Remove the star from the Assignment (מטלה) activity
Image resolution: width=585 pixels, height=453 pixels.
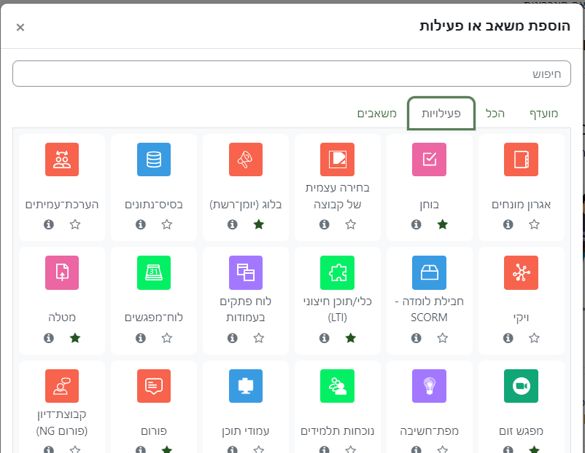tap(75, 338)
